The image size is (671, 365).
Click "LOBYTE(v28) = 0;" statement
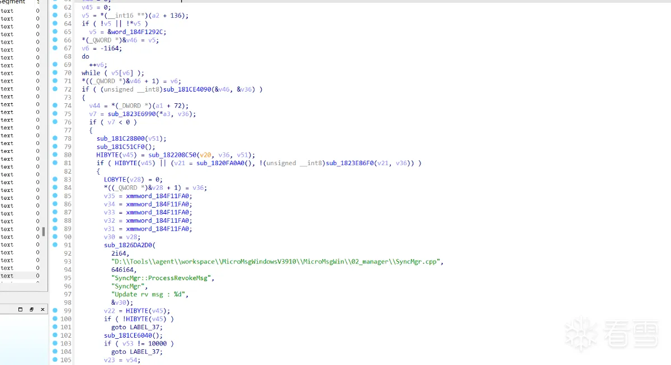point(134,179)
